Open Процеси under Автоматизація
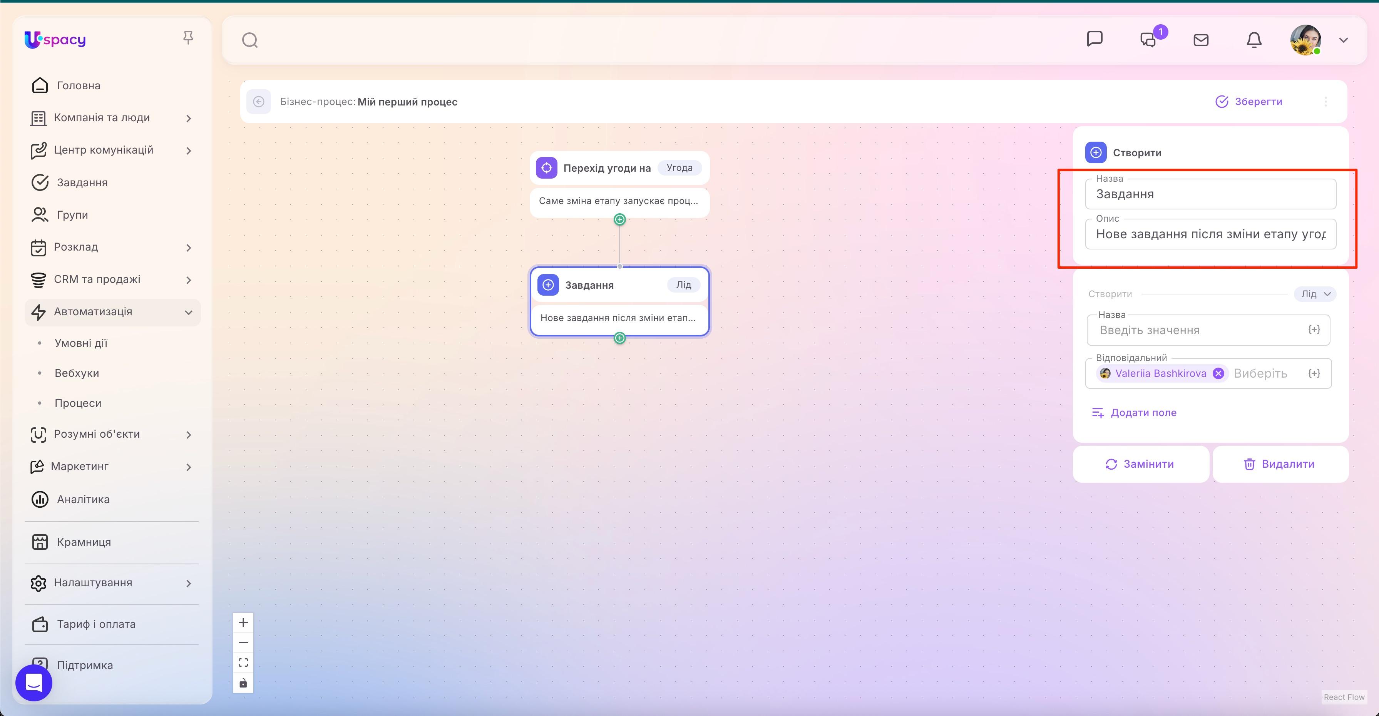The width and height of the screenshot is (1379, 716). click(78, 402)
